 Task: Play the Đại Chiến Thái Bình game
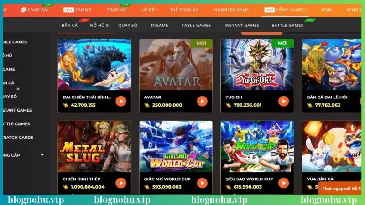coord(121,101)
